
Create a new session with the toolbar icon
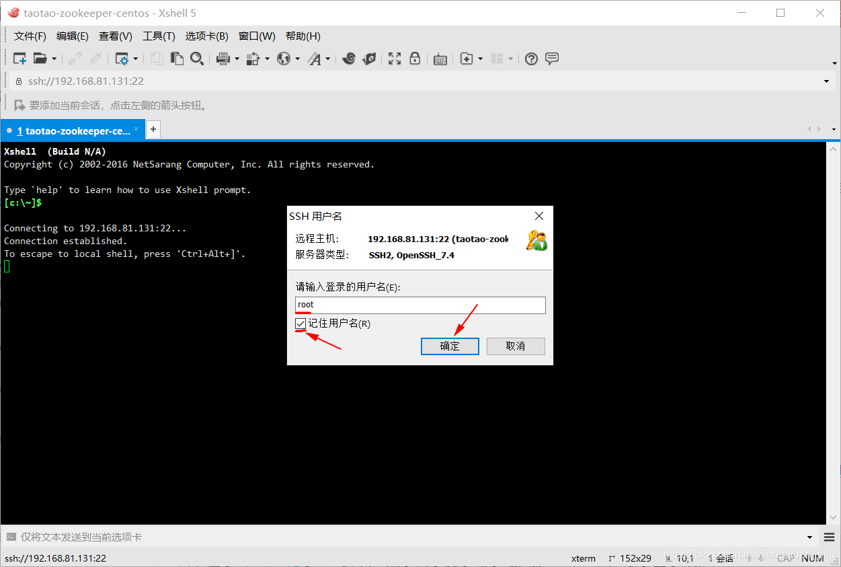tap(20, 59)
